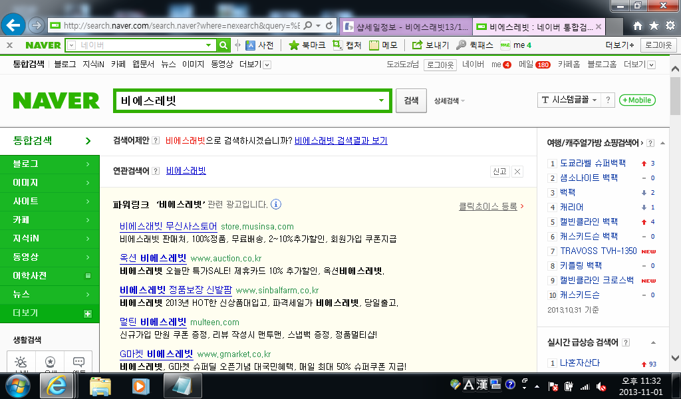Viewport: 681px width, 399px height.
Task: Select 지식iN in the top navigation
Action: coord(93,65)
